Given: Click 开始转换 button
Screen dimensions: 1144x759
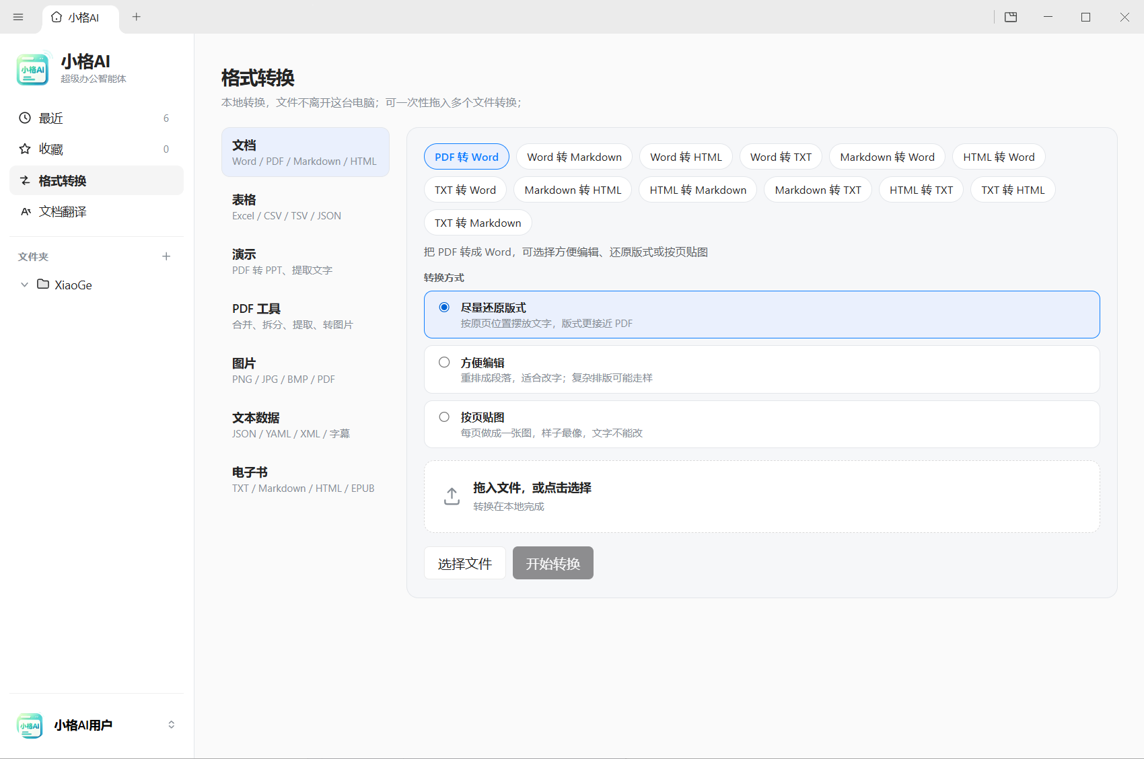Looking at the screenshot, I should (x=553, y=563).
